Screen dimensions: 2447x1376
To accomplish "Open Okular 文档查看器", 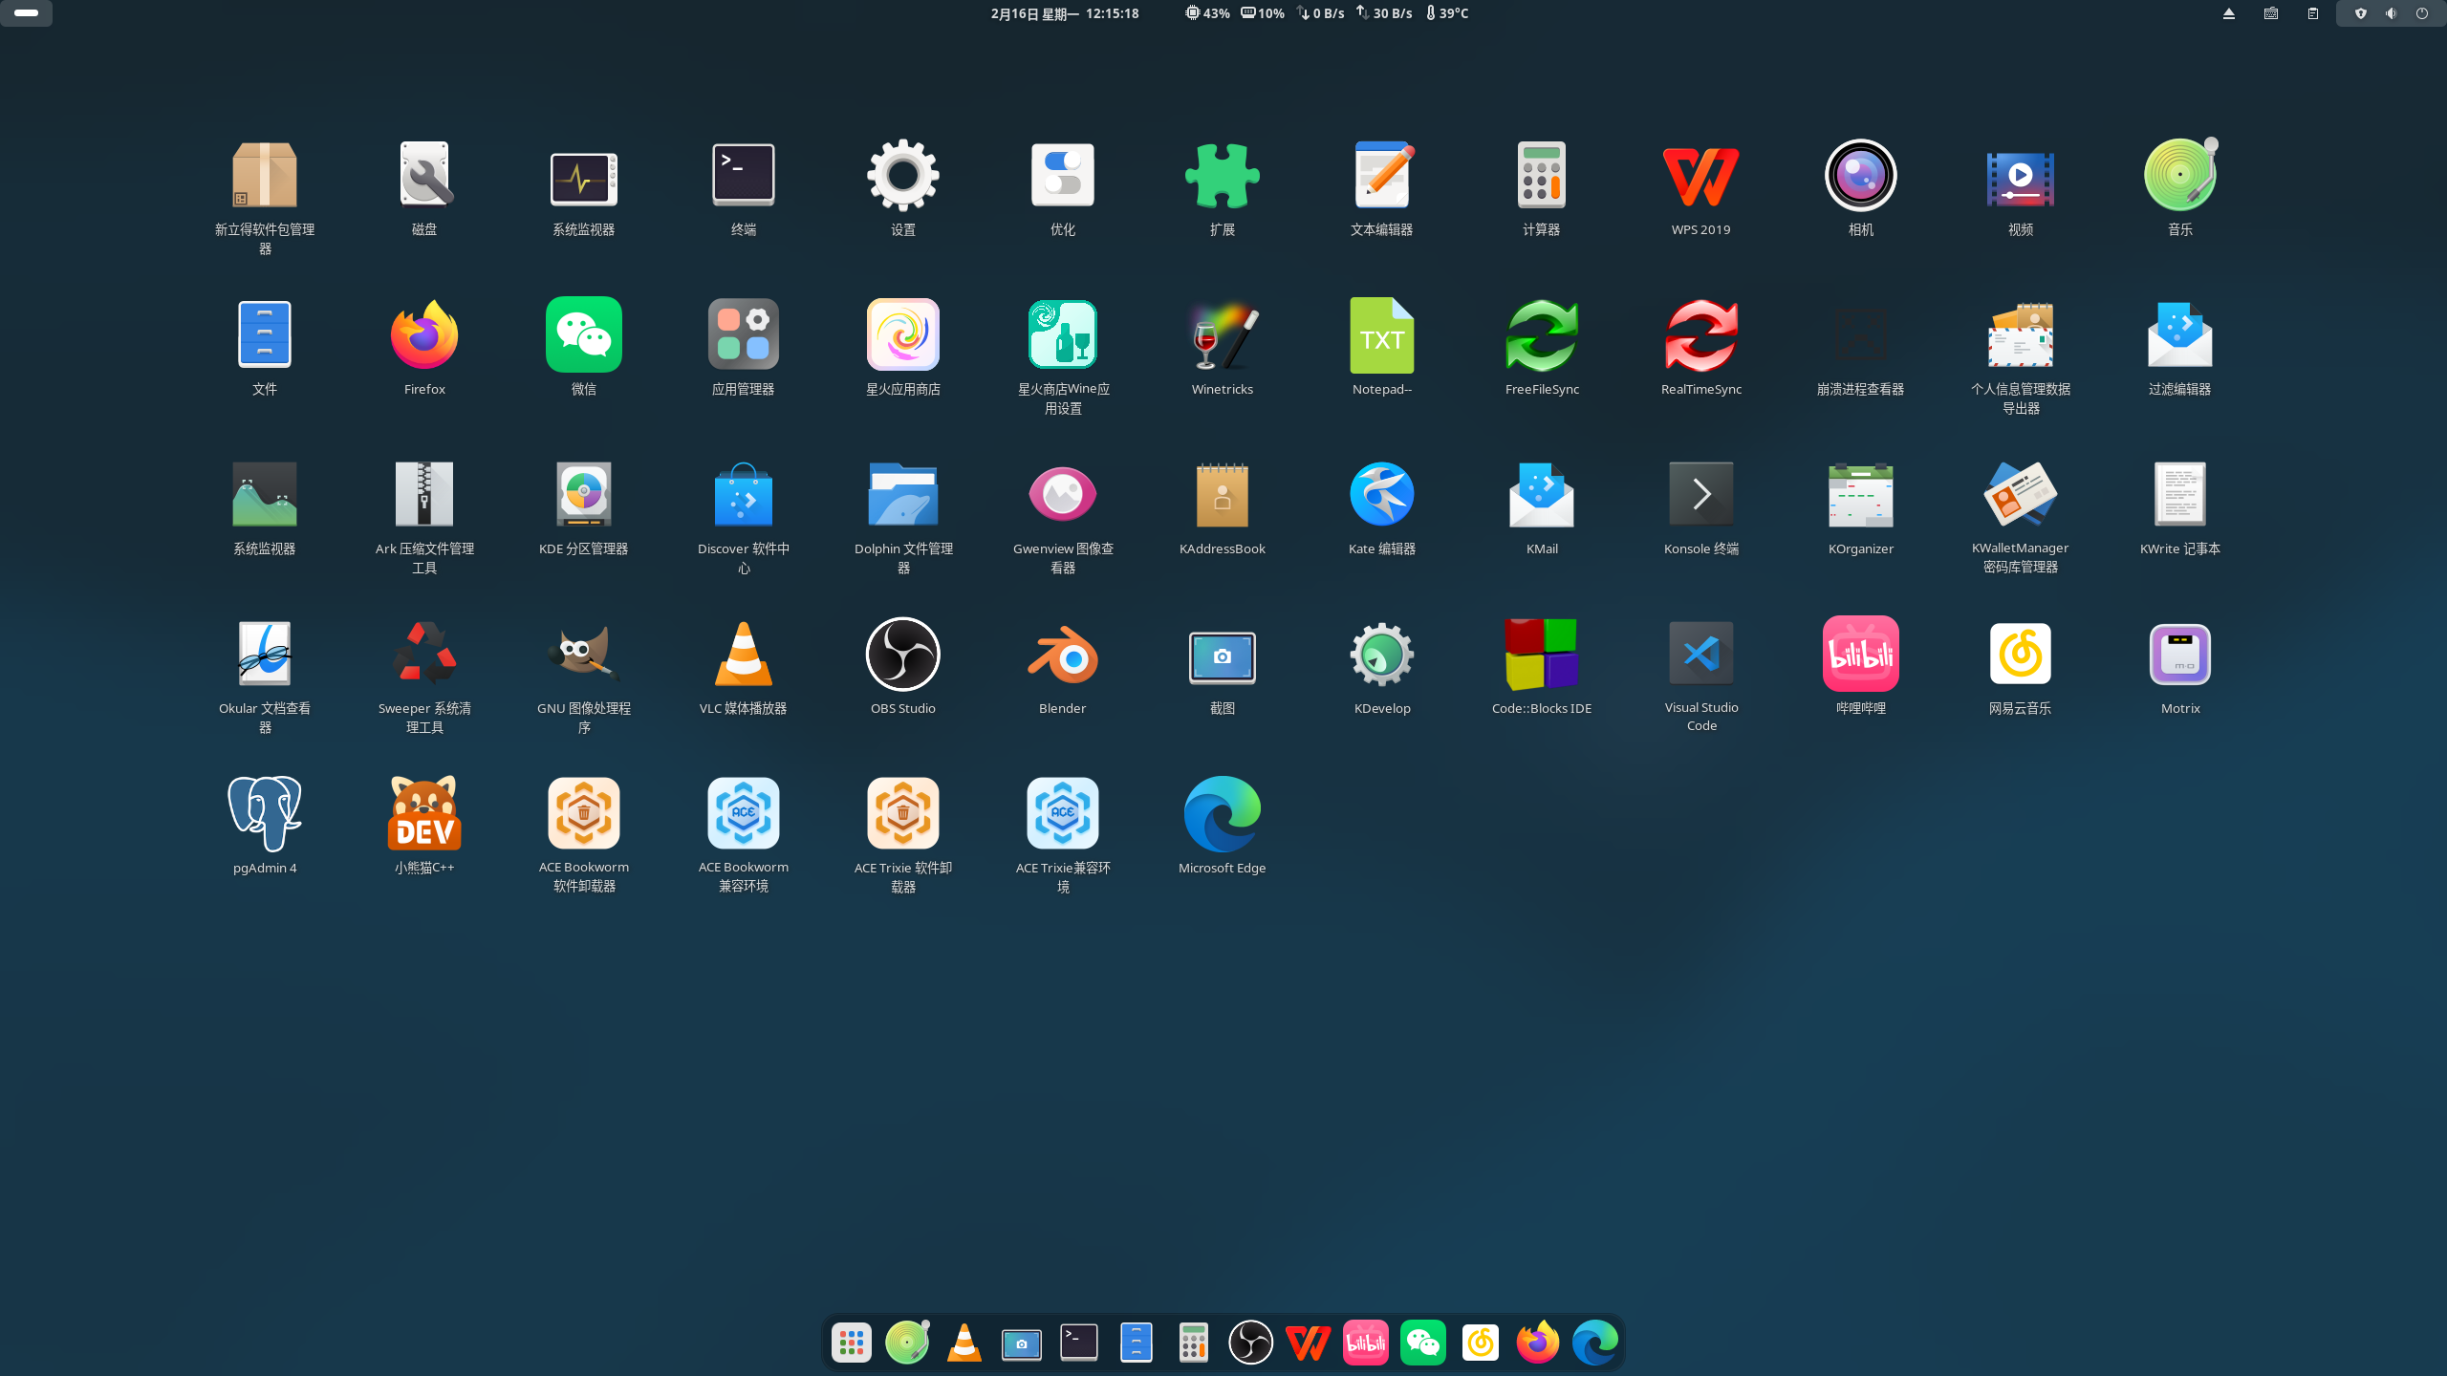I will (265, 654).
